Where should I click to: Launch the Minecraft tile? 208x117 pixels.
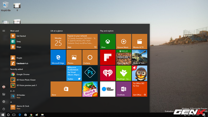coord(123,57)
